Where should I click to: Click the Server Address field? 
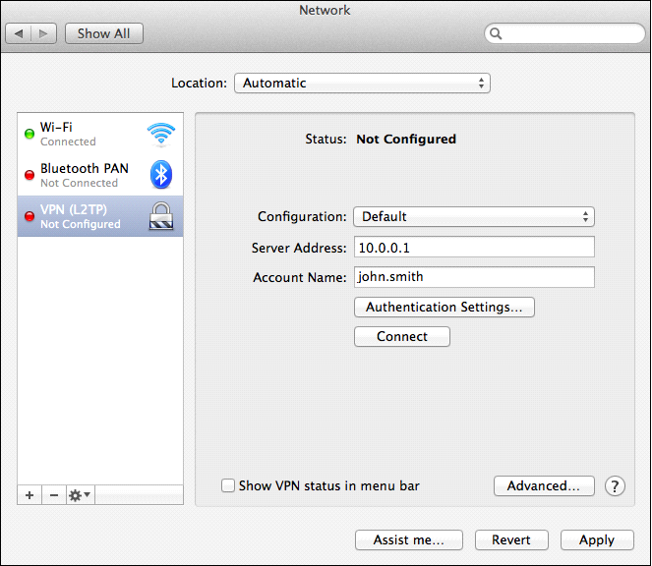click(x=474, y=248)
